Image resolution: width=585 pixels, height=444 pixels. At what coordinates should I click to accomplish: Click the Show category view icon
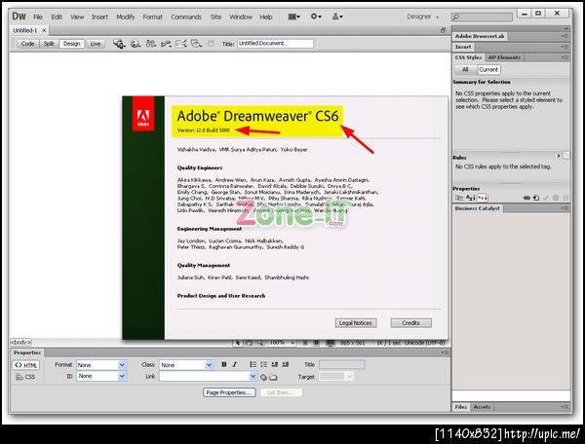(458, 198)
